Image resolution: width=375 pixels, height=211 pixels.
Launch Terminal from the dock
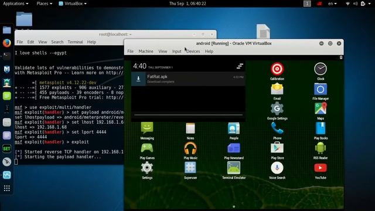[x=6, y=56]
